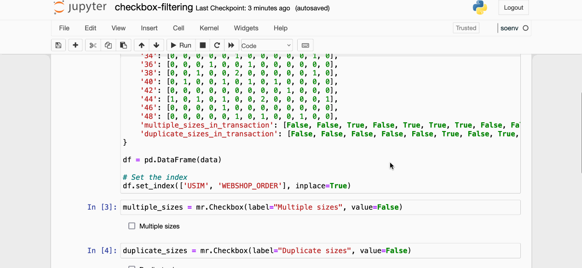
Task: Restart the kernel
Action: click(x=216, y=45)
